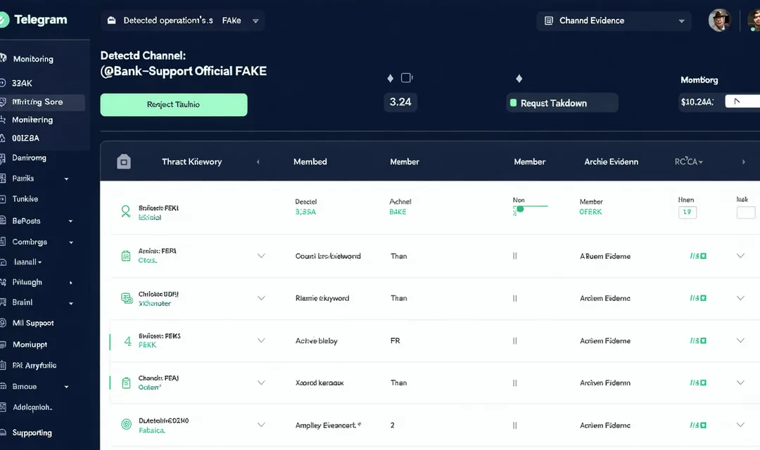Click the square device icon above 3.24

[x=407, y=77]
